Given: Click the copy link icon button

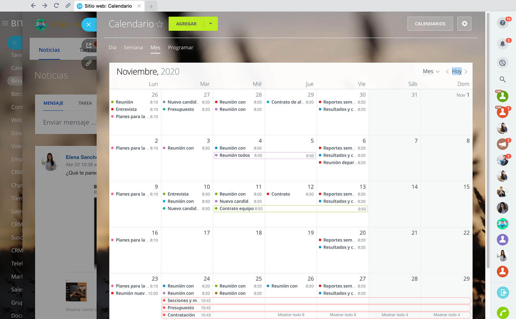Looking at the screenshot, I should tap(89, 63).
